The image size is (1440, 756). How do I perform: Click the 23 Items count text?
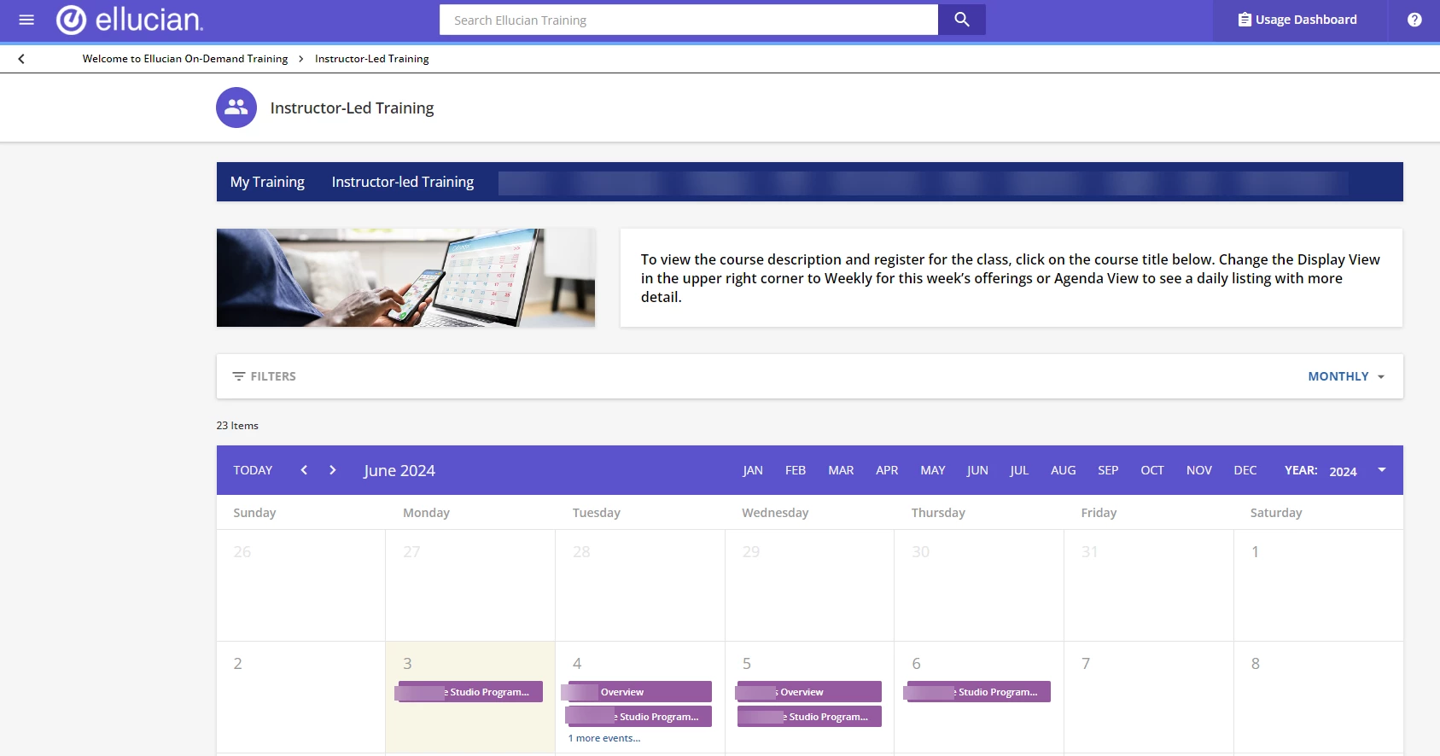(237, 426)
